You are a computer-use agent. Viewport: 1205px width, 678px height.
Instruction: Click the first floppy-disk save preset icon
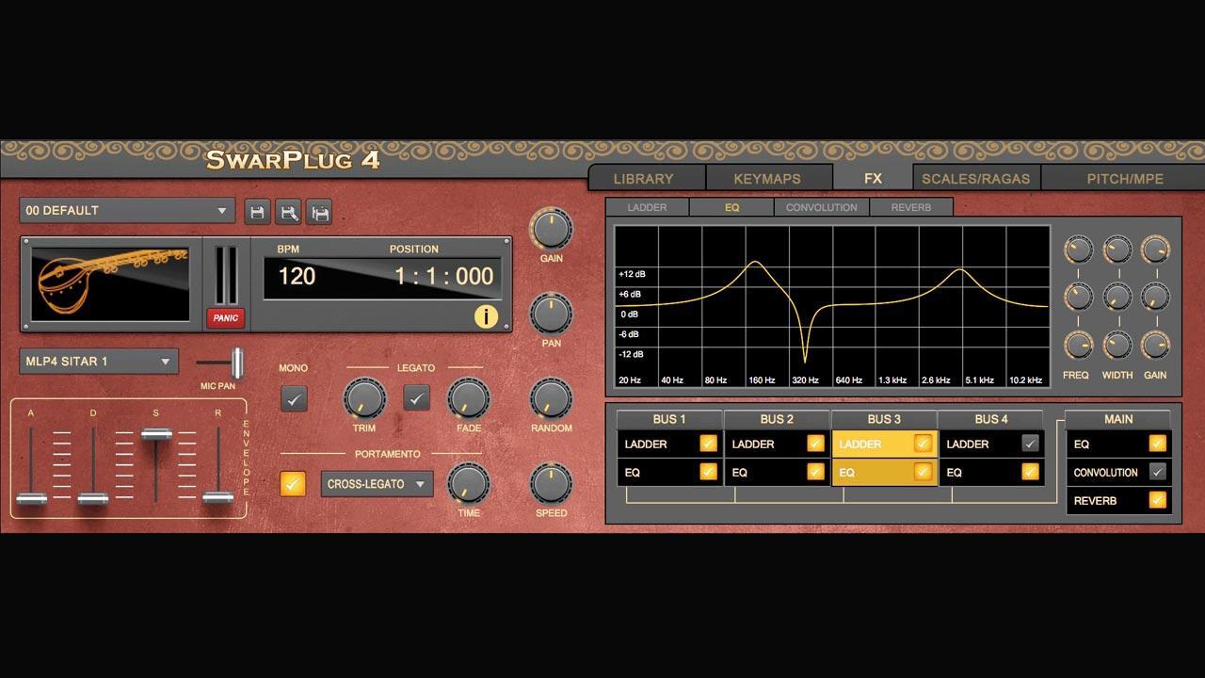256,212
